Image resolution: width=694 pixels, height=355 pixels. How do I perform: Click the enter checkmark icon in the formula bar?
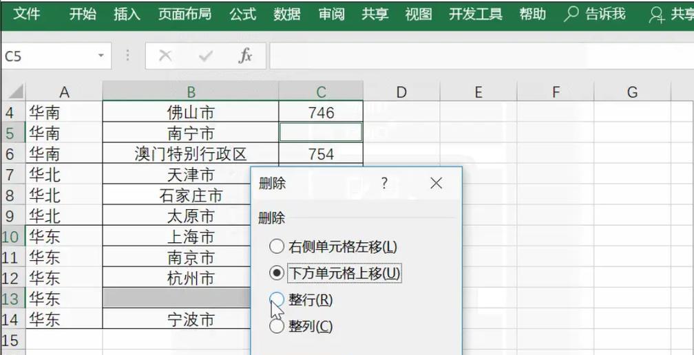pos(206,56)
